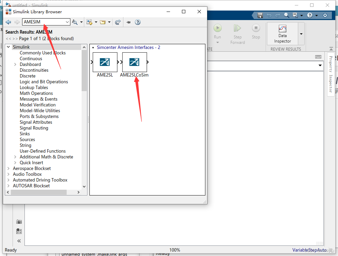Select the Continuous library
Viewport: 338px width, 256px height.
coord(31,58)
